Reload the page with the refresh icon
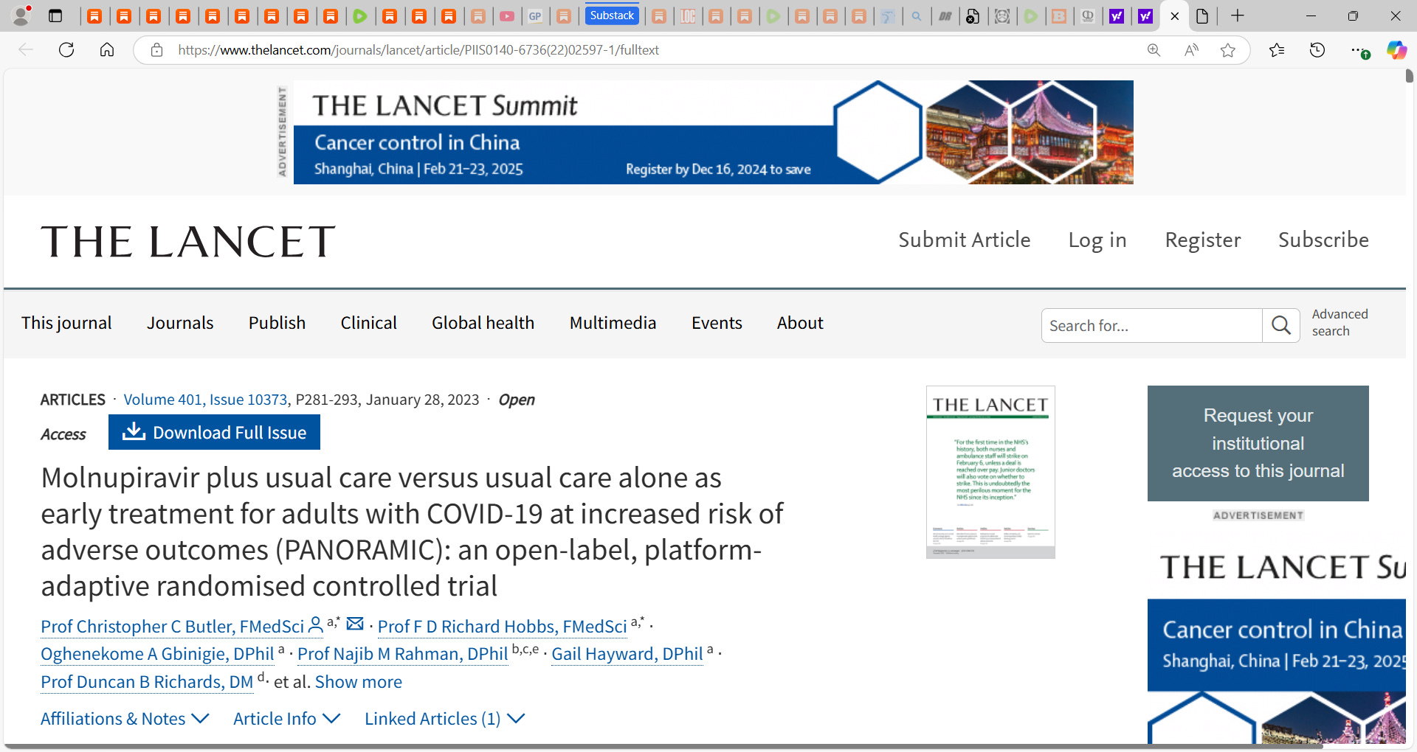Viewport: 1417px width, 752px height. tap(66, 50)
